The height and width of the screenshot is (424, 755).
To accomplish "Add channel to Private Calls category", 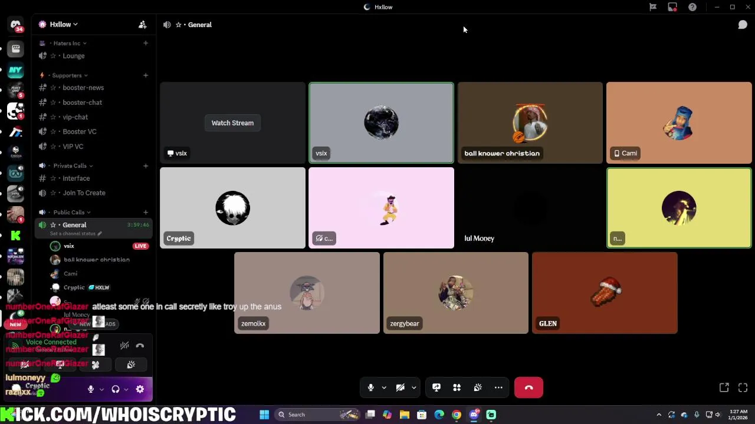I will [146, 165].
